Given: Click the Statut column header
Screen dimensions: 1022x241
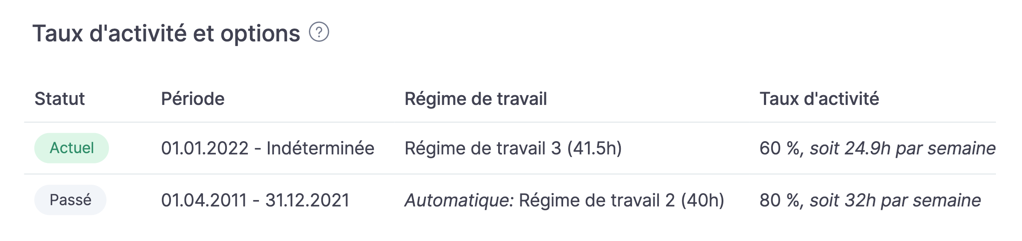Looking at the screenshot, I should pyautogui.click(x=59, y=99).
